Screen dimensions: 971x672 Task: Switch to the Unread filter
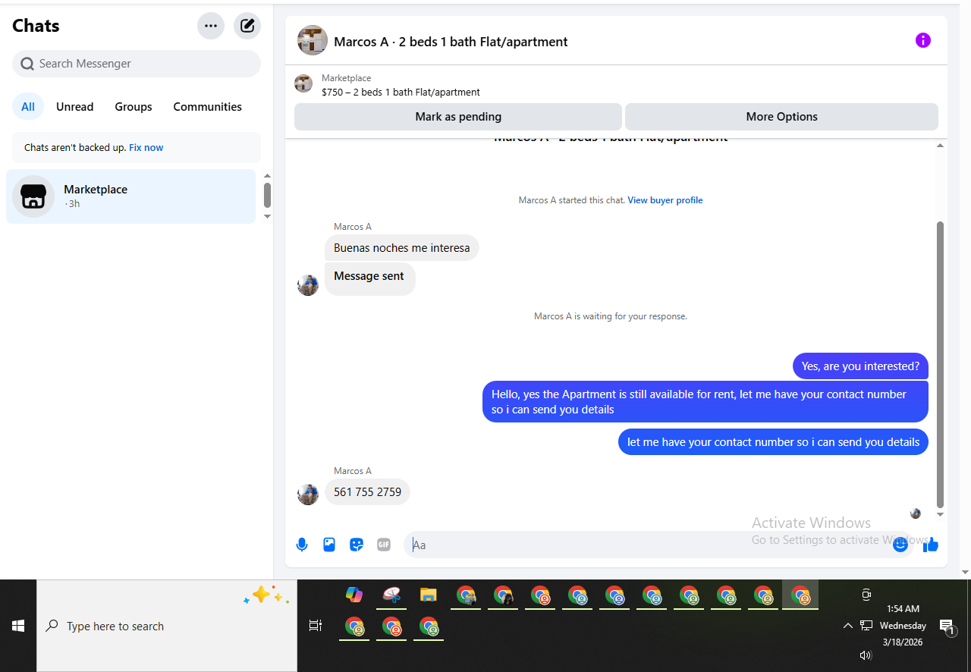pos(75,107)
